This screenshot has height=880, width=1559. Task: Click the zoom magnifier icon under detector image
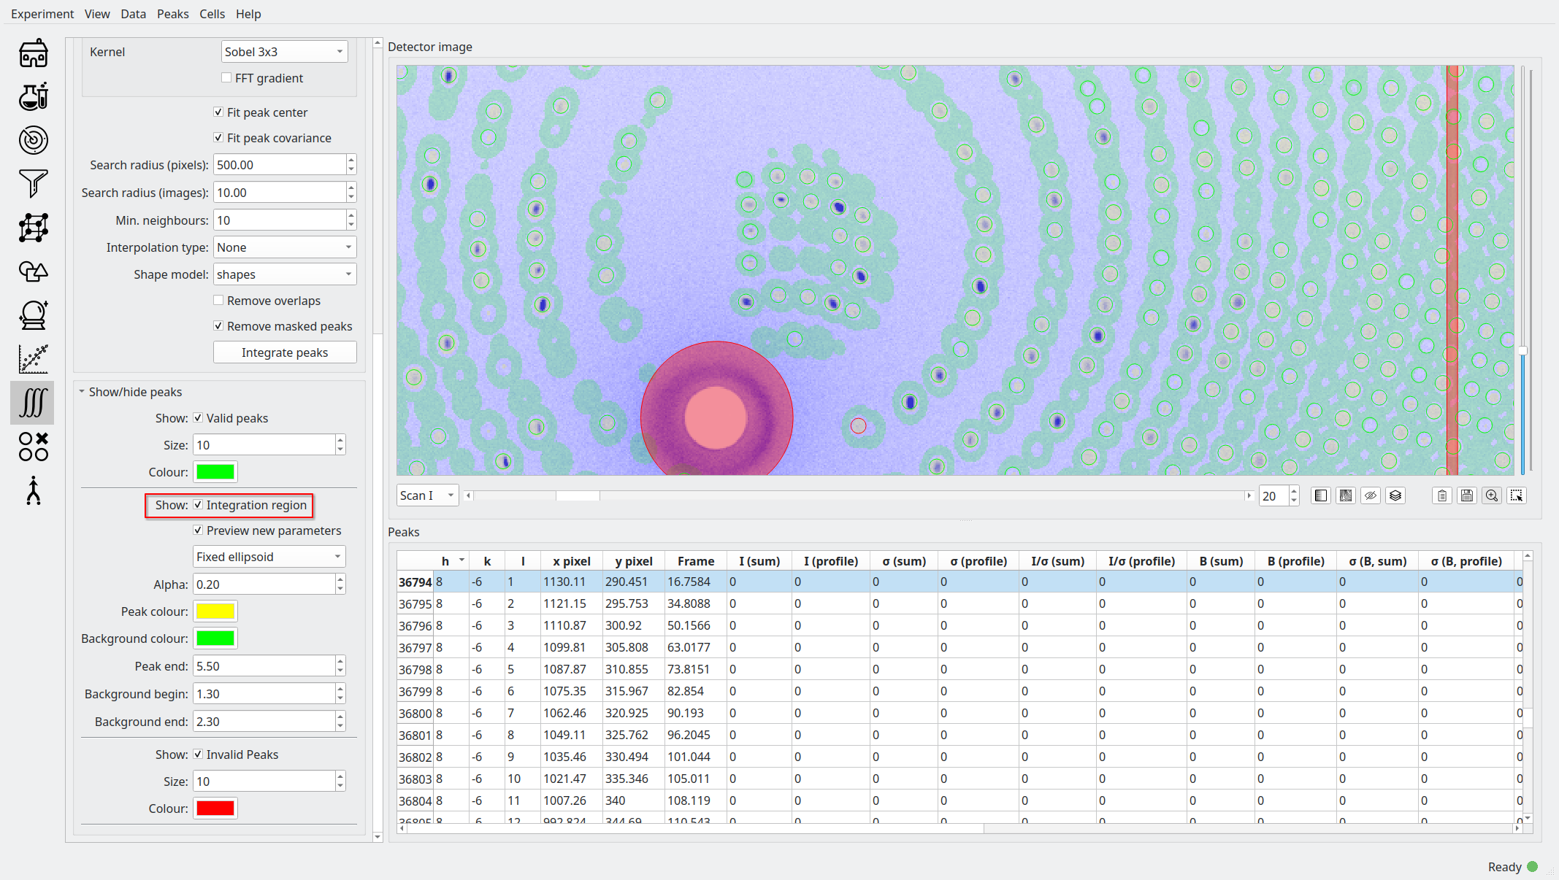(1492, 495)
